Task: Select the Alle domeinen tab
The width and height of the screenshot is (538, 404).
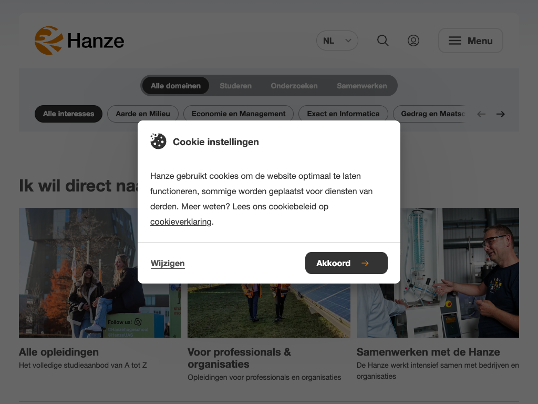Action: tap(175, 86)
